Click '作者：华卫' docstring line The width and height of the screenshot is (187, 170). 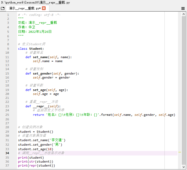(x=27, y=27)
